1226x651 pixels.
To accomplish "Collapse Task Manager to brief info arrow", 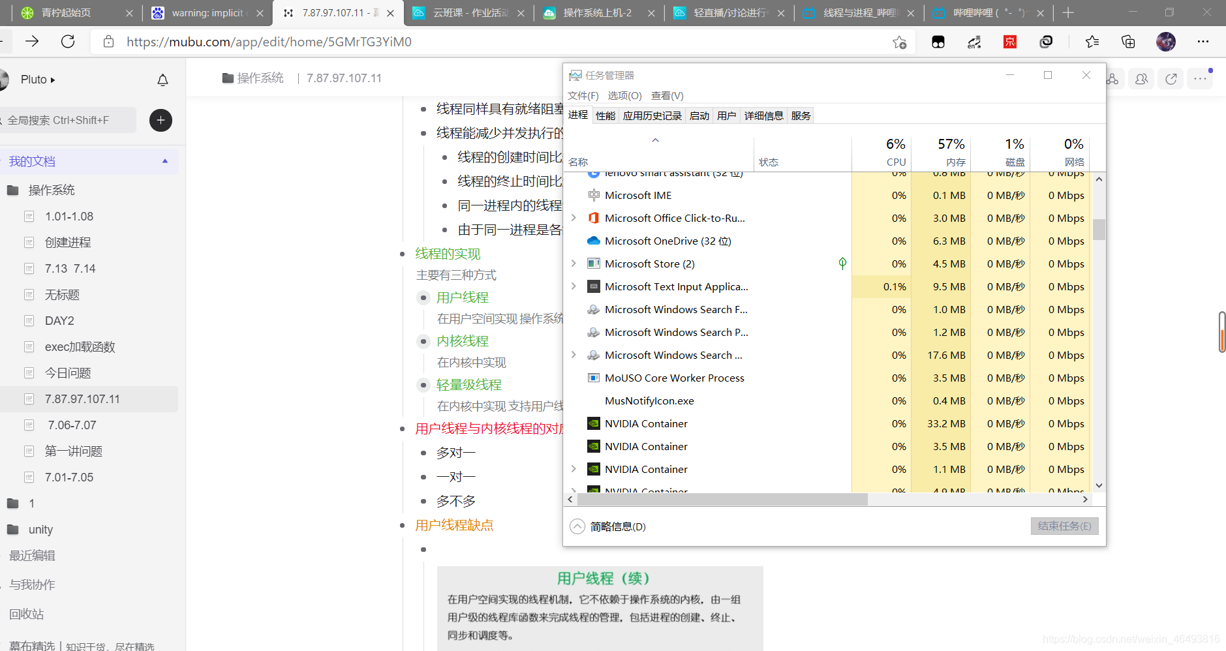I will click(x=577, y=526).
